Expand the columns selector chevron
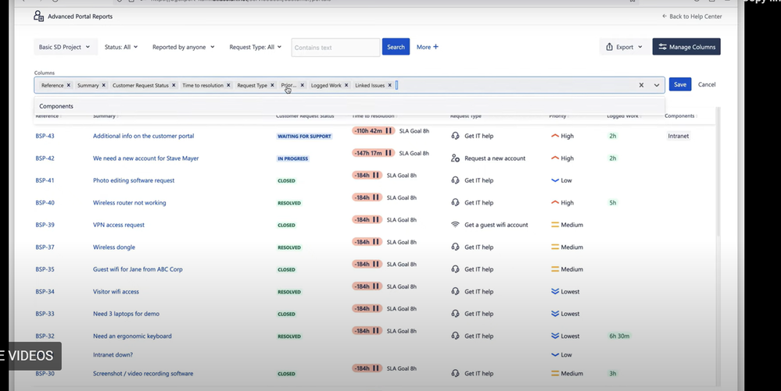Image resolution: width=781 pixels, height=391 pixels. coord(657,85)
